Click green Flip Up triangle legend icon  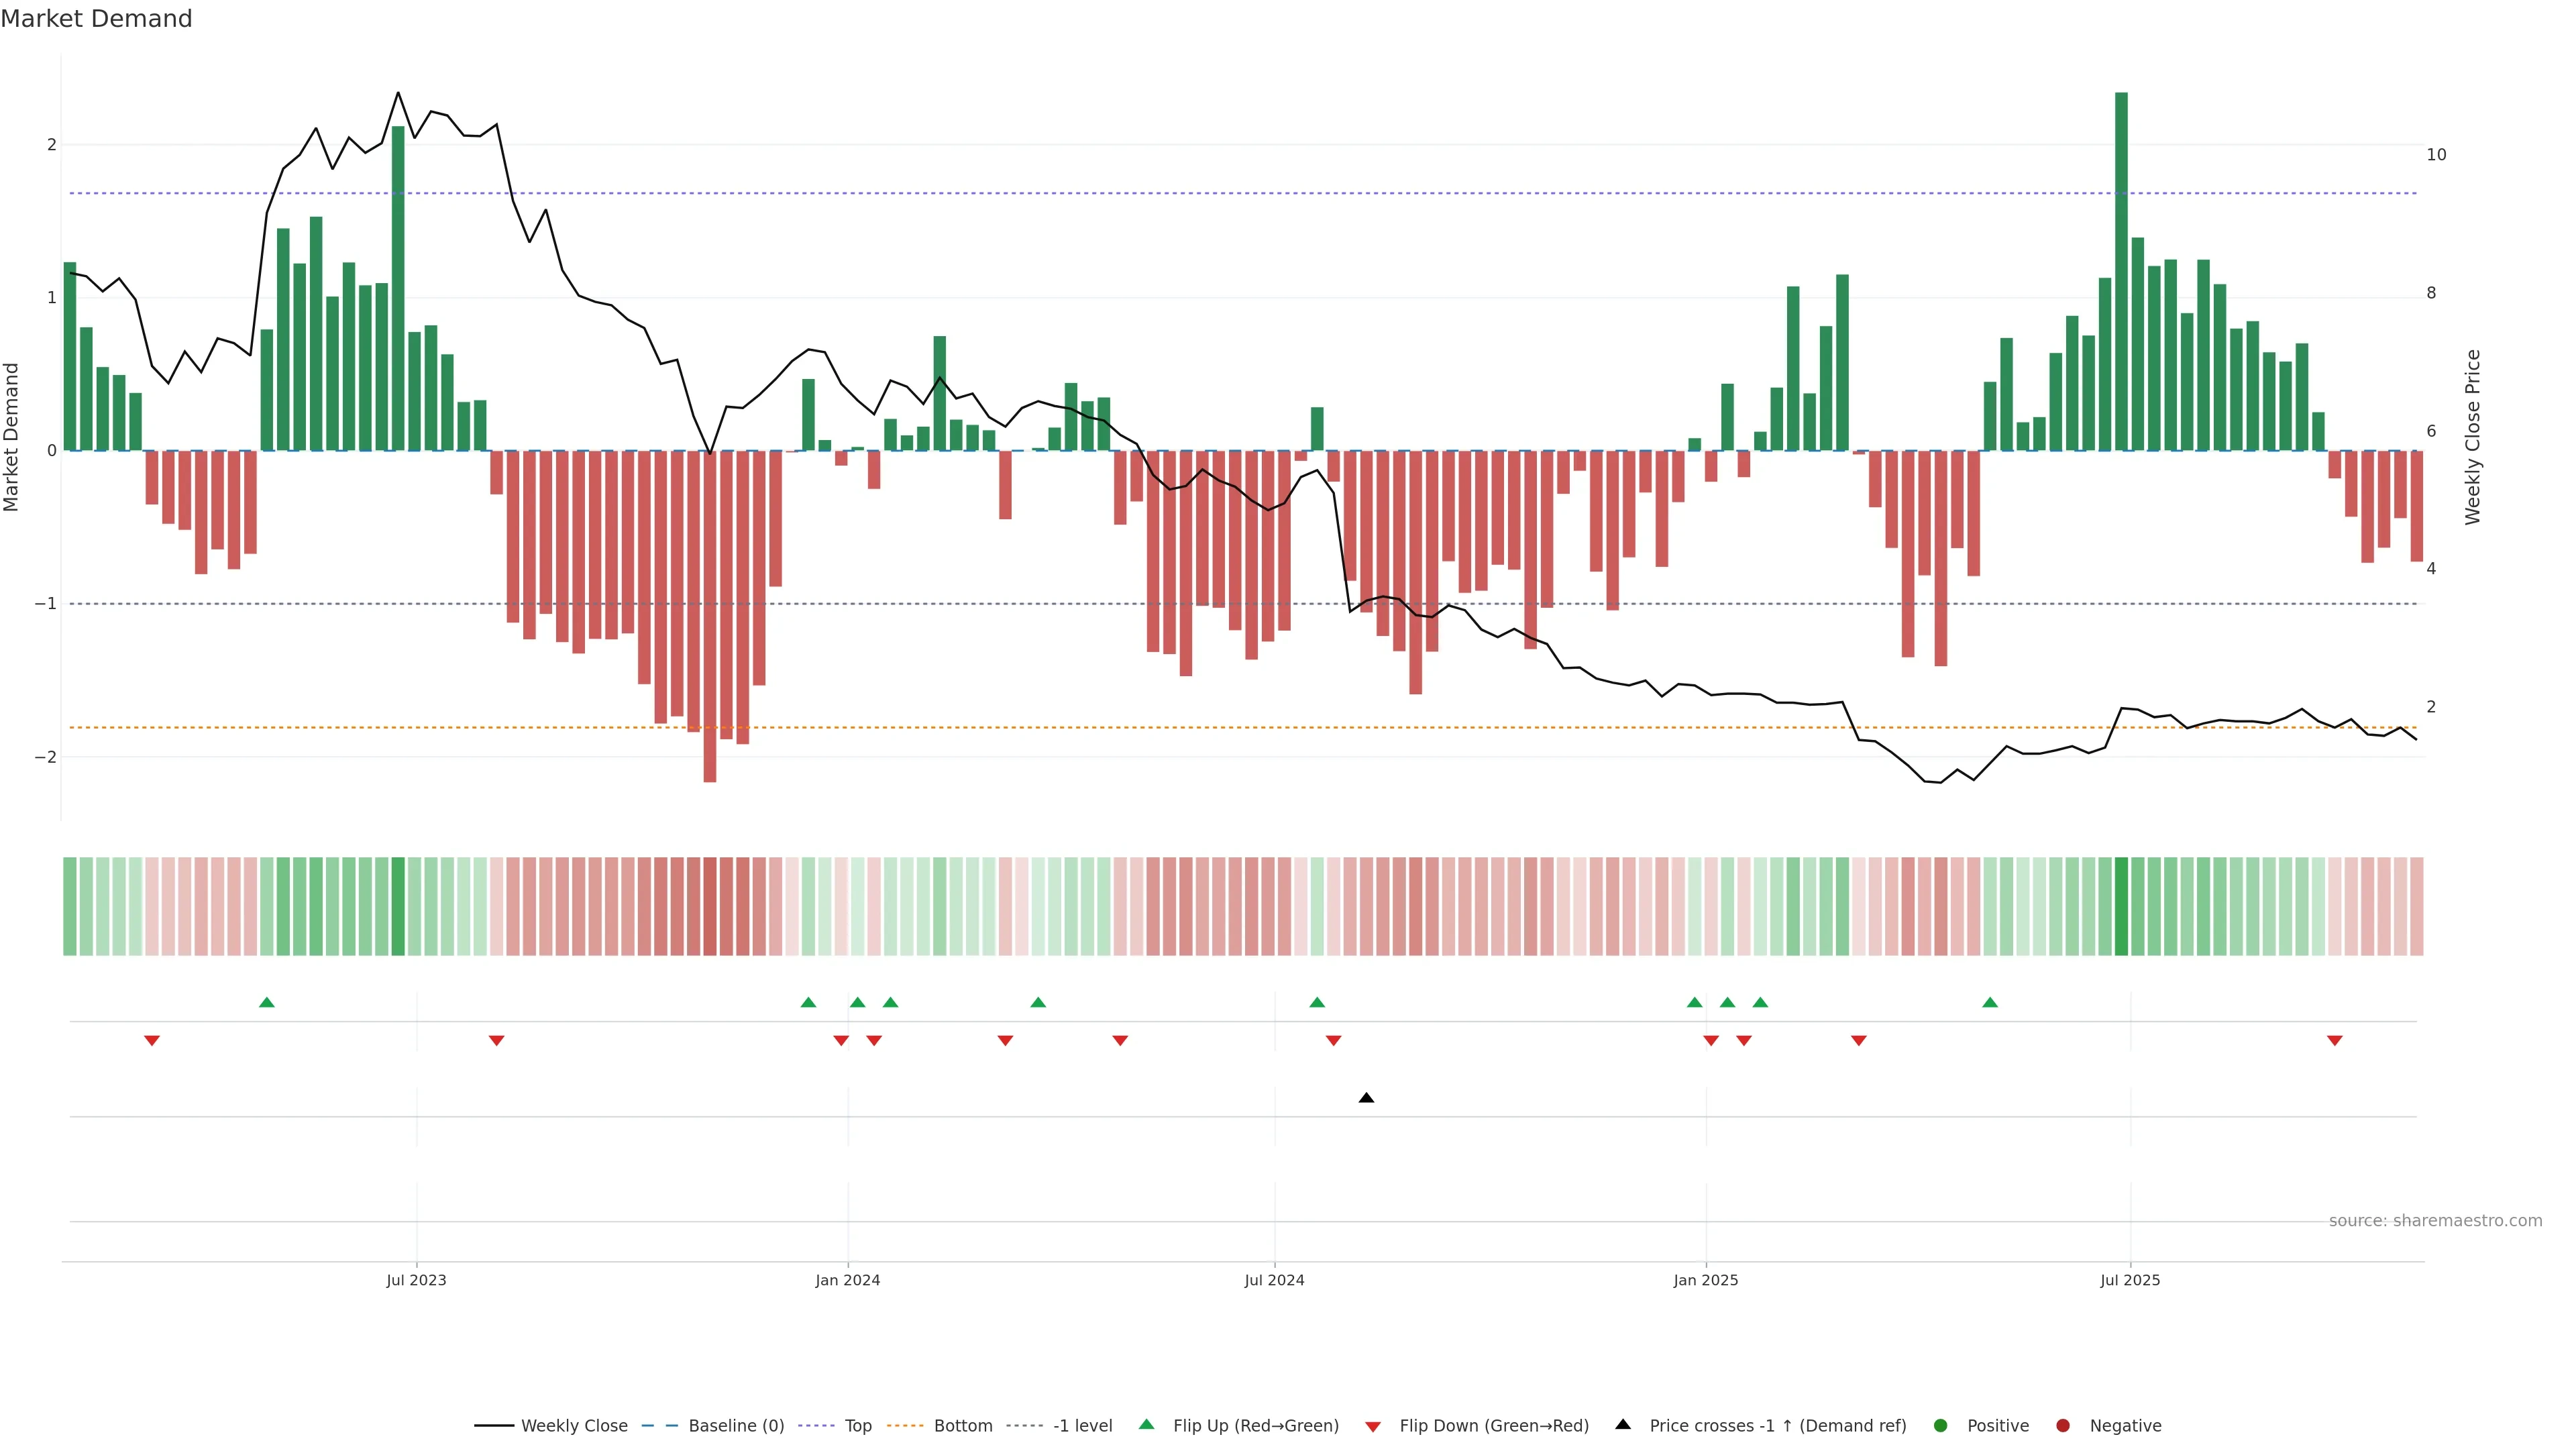[1147, 1424]
